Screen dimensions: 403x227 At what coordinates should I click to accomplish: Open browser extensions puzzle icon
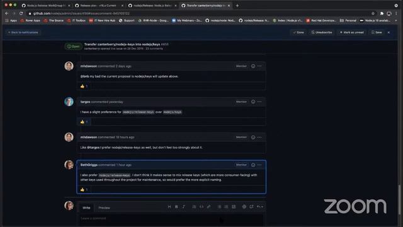382,13
